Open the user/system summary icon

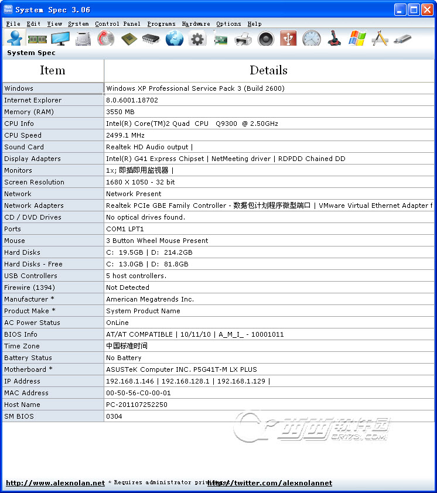tap(15, 38)
